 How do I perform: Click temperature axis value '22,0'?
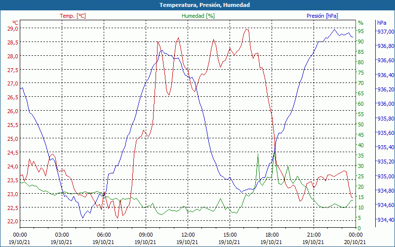pos(13,221)
